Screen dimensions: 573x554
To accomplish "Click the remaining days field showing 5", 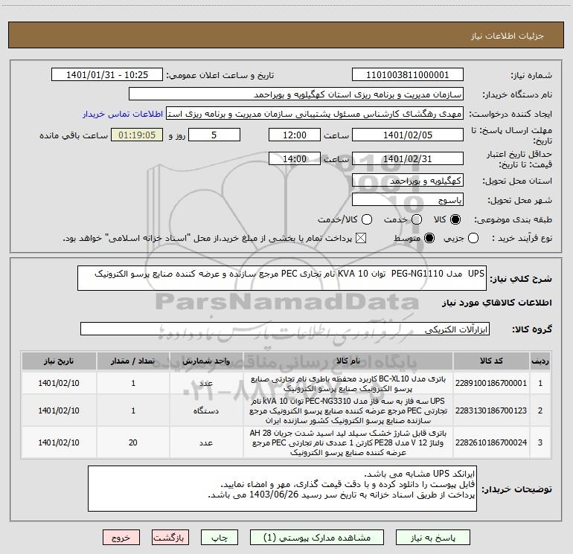I will pyautogui.click(x=214, y=135).
